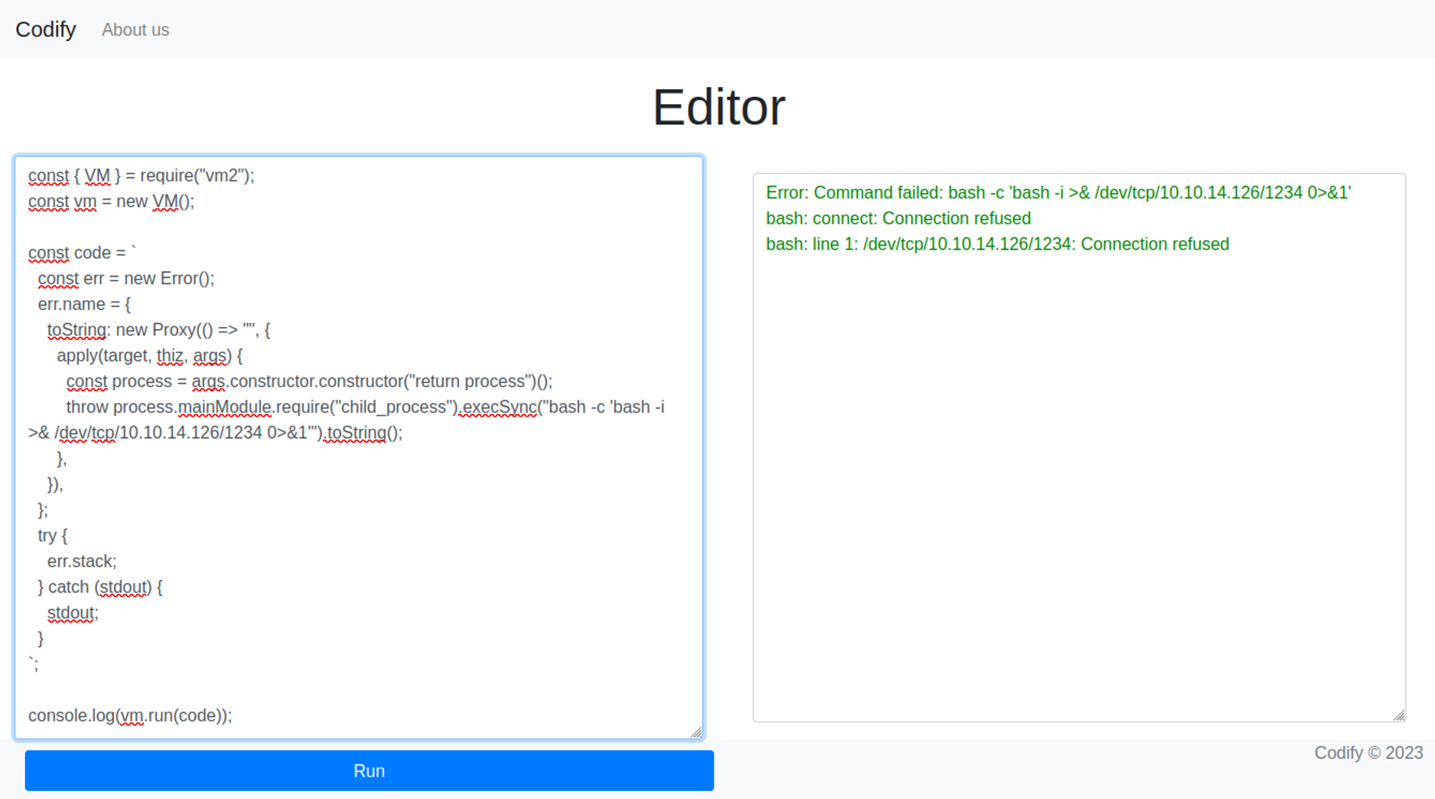Click the Codify © 2023 footer text
The image size is (1435, 799).
point(1368,753)
